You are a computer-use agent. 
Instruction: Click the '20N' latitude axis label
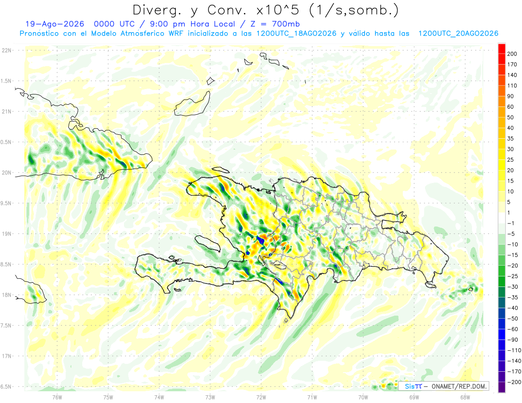[7, 173]
